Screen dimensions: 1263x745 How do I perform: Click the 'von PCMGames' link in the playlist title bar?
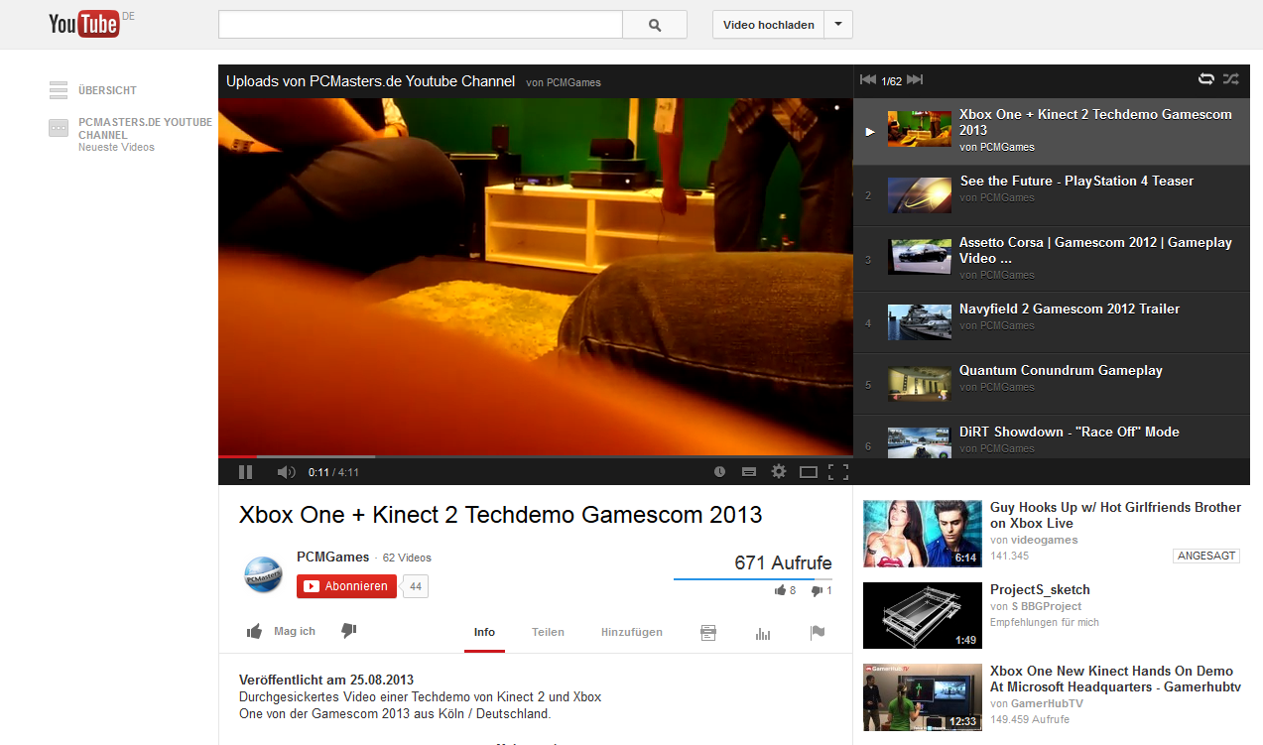(x=564, y=82)
